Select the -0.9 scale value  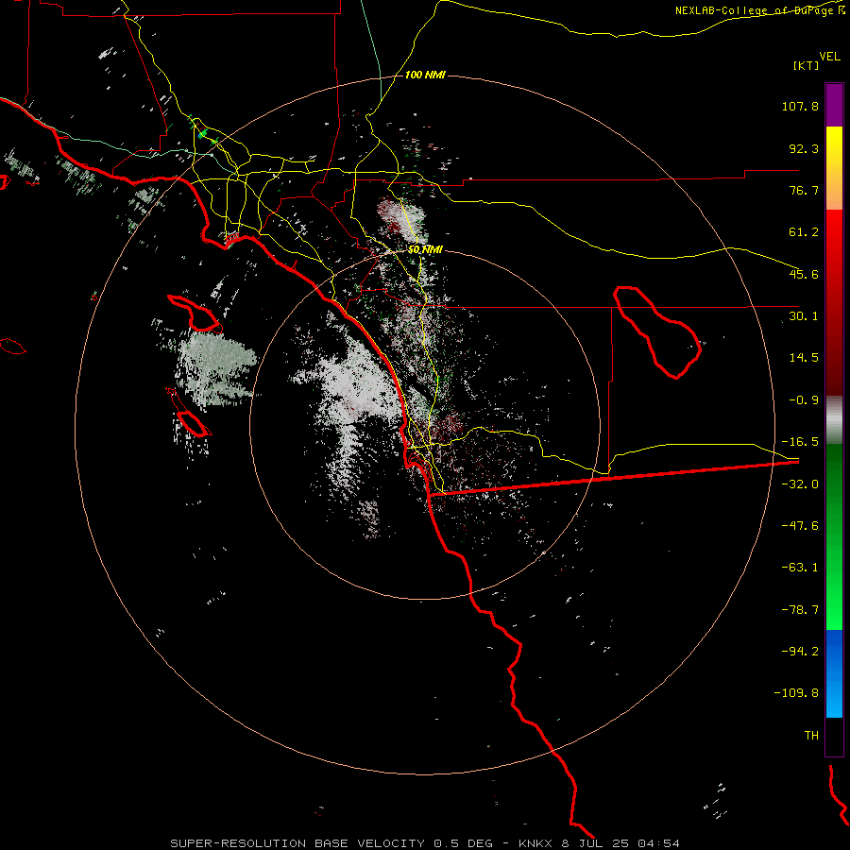(804, 400)
